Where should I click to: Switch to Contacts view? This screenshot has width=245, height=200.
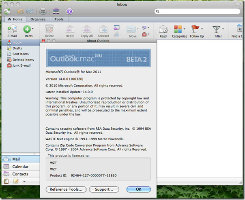21,174
